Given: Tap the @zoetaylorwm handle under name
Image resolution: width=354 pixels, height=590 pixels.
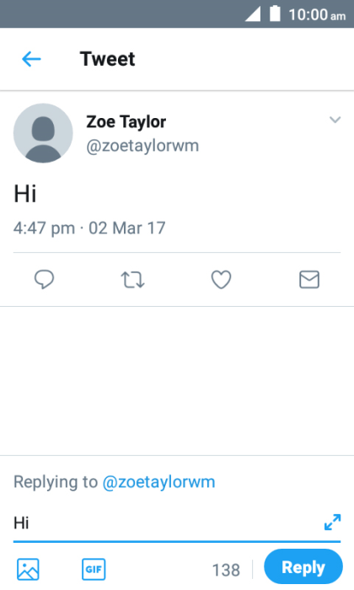Looking at the screenshot, I should click(142, 146).
